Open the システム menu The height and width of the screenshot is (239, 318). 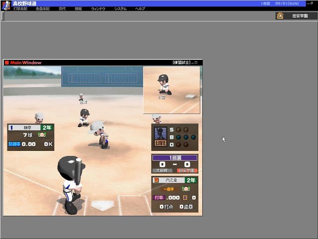coord(120,9)
